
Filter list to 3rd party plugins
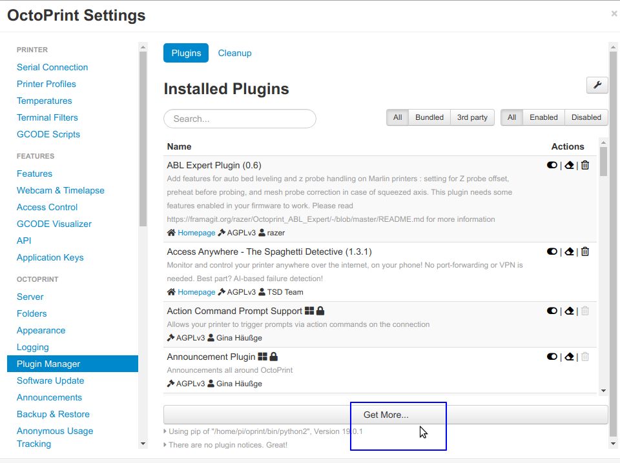click(472, 117)
